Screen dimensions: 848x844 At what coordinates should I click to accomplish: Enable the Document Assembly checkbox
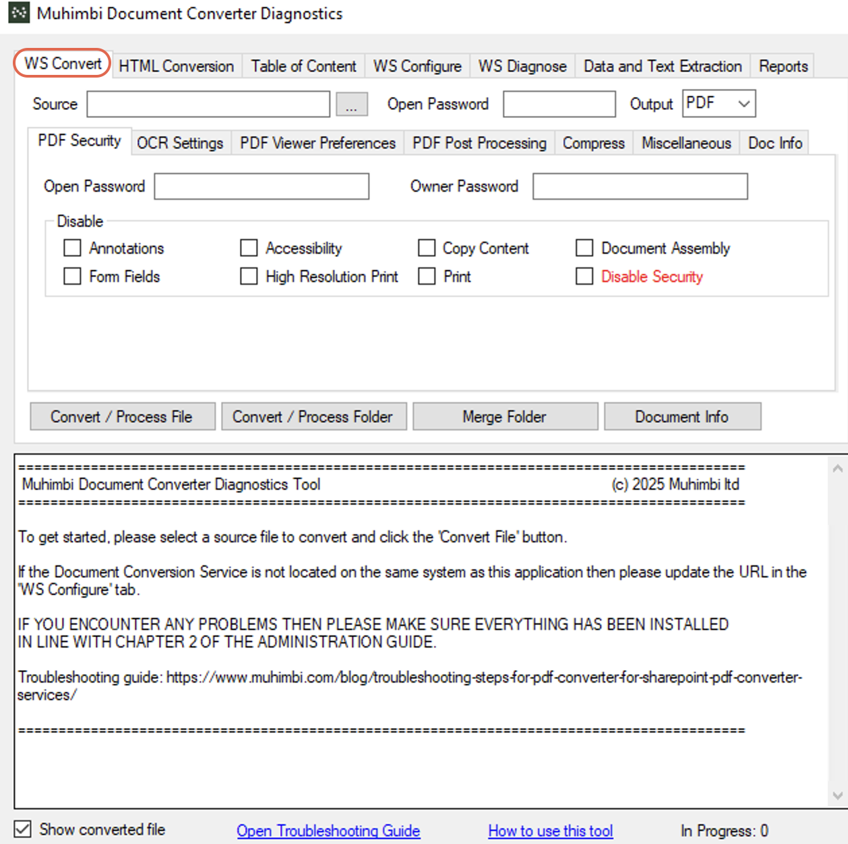click(x=584, y=248)
